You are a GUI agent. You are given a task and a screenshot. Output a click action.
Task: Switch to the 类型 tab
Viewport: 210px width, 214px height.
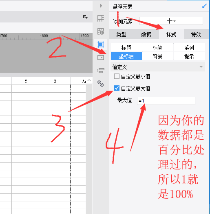coord(121,34)
